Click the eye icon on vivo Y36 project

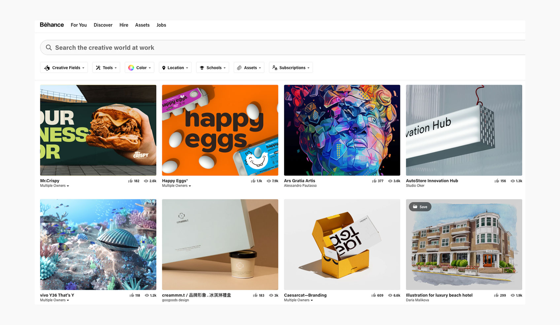[x=146, y=295]
